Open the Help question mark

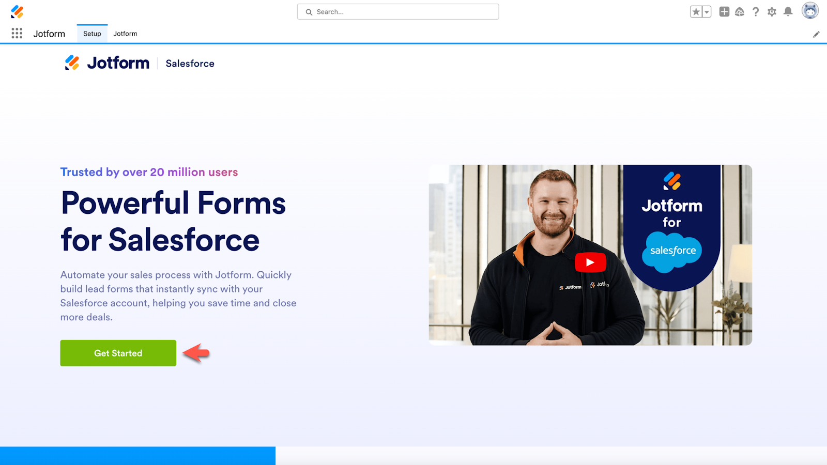pos(756,12)
